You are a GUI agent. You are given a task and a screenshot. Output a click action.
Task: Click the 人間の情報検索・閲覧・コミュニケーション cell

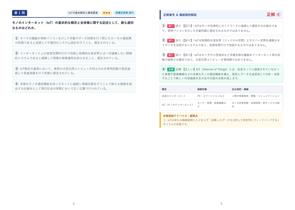(256, 96)
